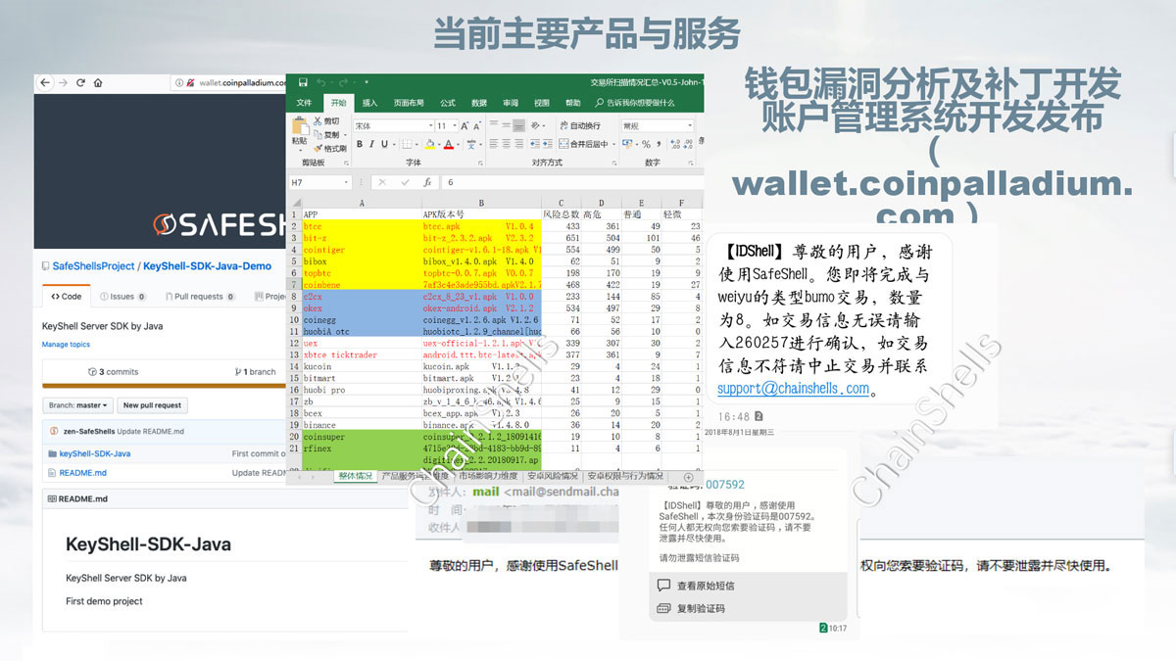The image size is (1176, 661).
Task: Click the cell borders icon
Action: tap(406, 144)
